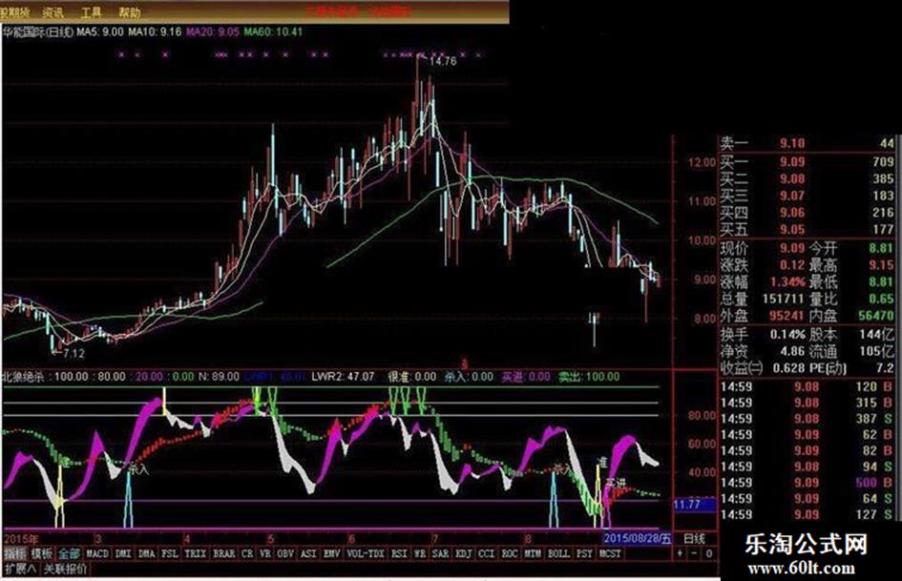Open the 关联报价 tab
This screenshot has width=902, height=581.
tap(66, 569)
